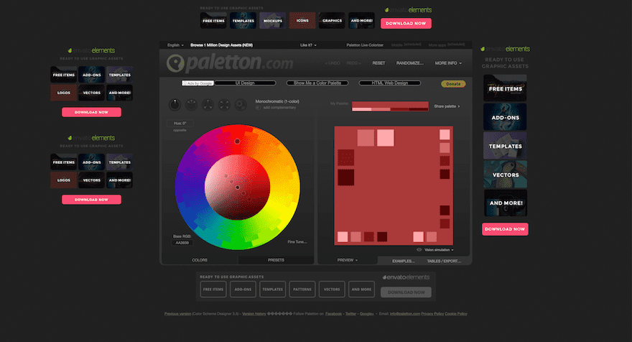Click Browse 1 Million Design Assets
Screen dimensions: 632x342
[x=222, y=45]
